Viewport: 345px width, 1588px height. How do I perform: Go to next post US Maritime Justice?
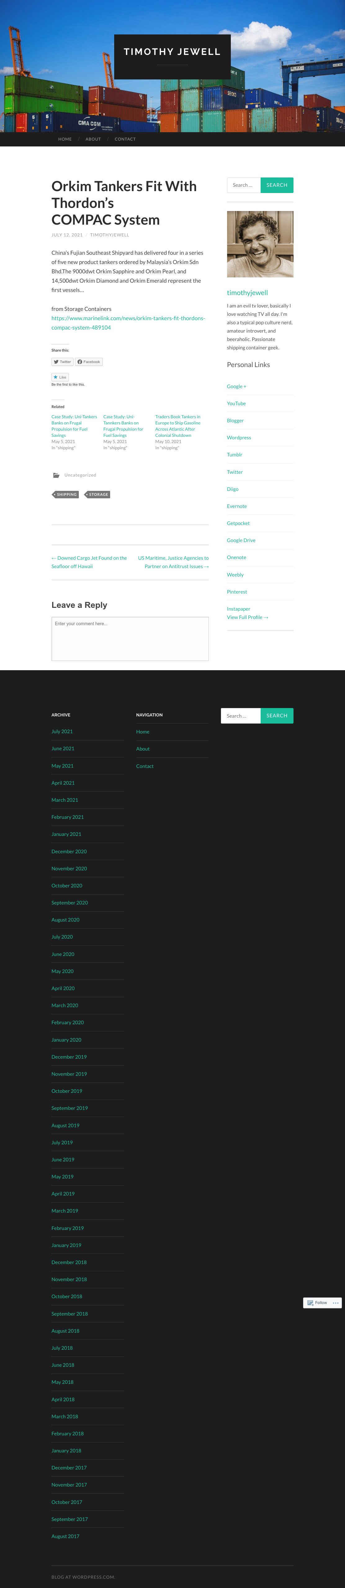(173, 562)
